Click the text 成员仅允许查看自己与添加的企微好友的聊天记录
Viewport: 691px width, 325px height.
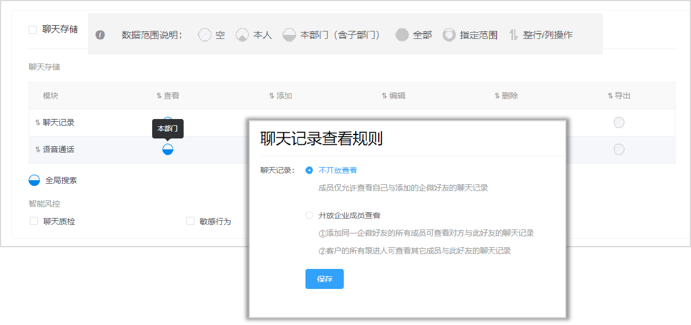[x=403, y=188]
